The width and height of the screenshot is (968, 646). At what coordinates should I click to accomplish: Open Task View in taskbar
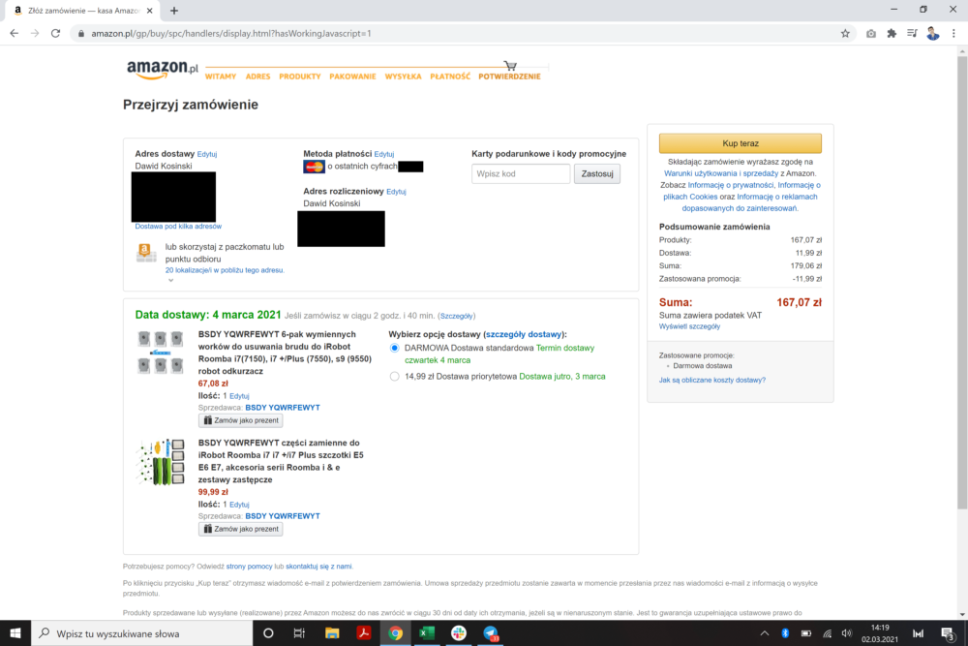pyautogui.click(x=299, y=633)
